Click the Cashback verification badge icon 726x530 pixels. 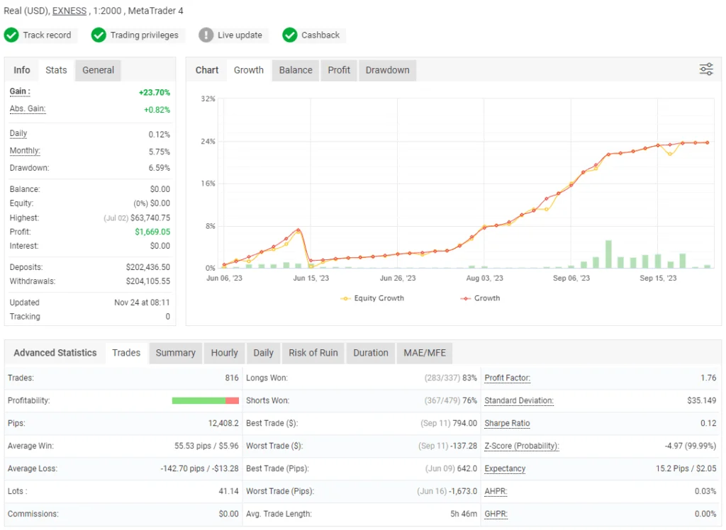pyautogui.click(x=290, y=35)
